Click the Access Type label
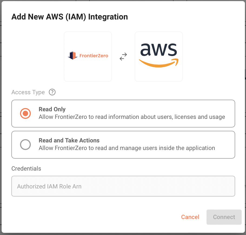 (28, 92)
